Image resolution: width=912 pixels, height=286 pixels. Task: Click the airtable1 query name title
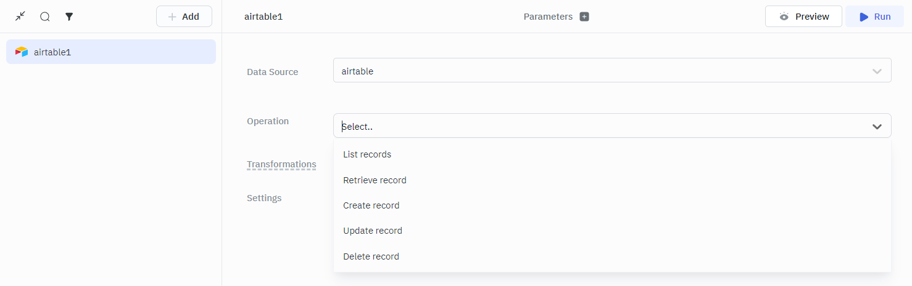click(x=263, y=17)
